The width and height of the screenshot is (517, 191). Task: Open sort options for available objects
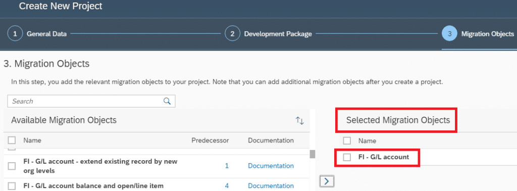[x=299, y=121]
